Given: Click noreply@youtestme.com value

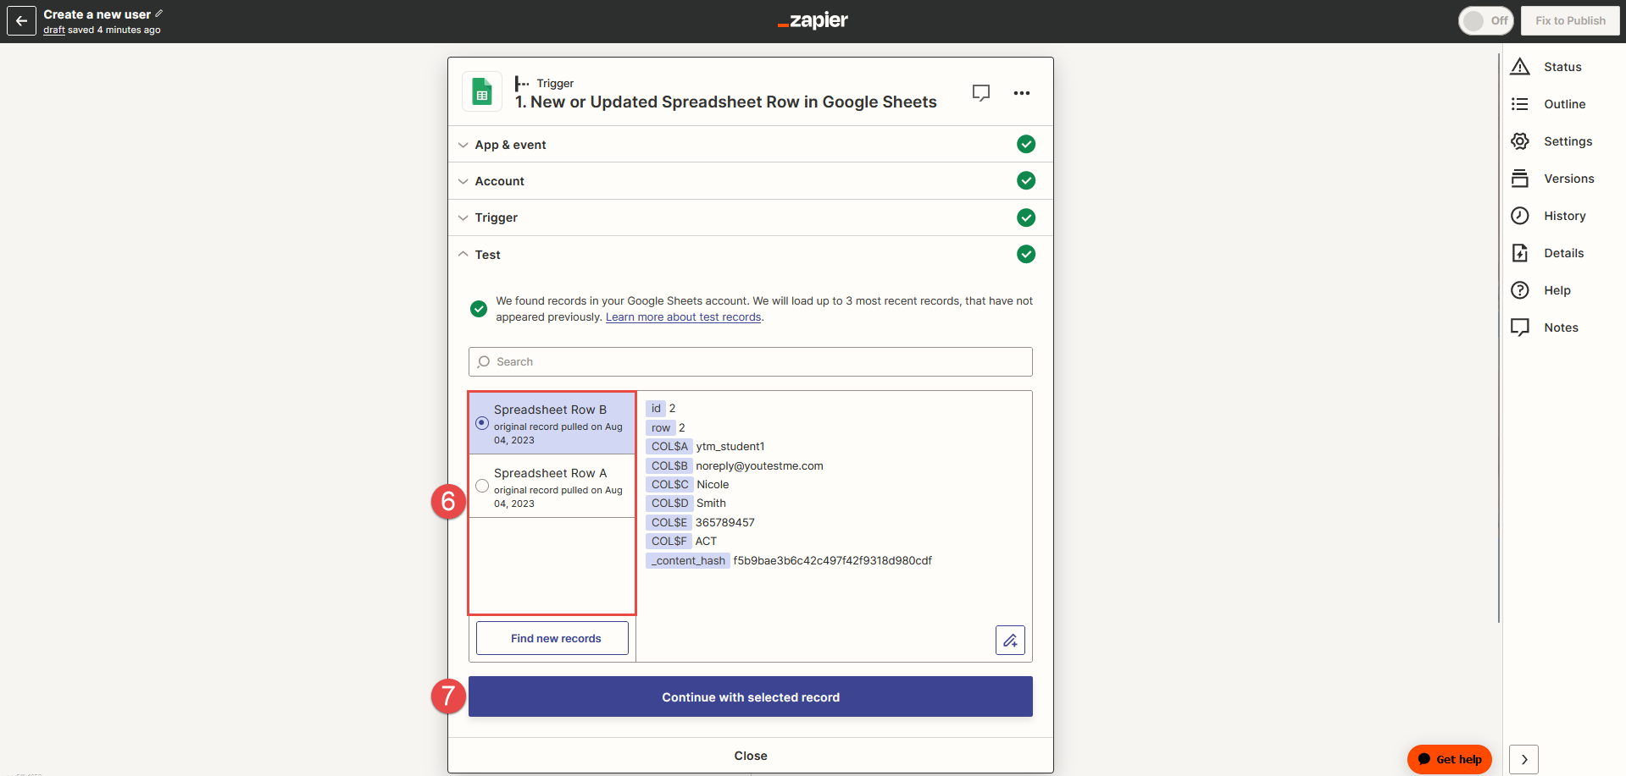Looking at the screenshot, I should point(759,465).
